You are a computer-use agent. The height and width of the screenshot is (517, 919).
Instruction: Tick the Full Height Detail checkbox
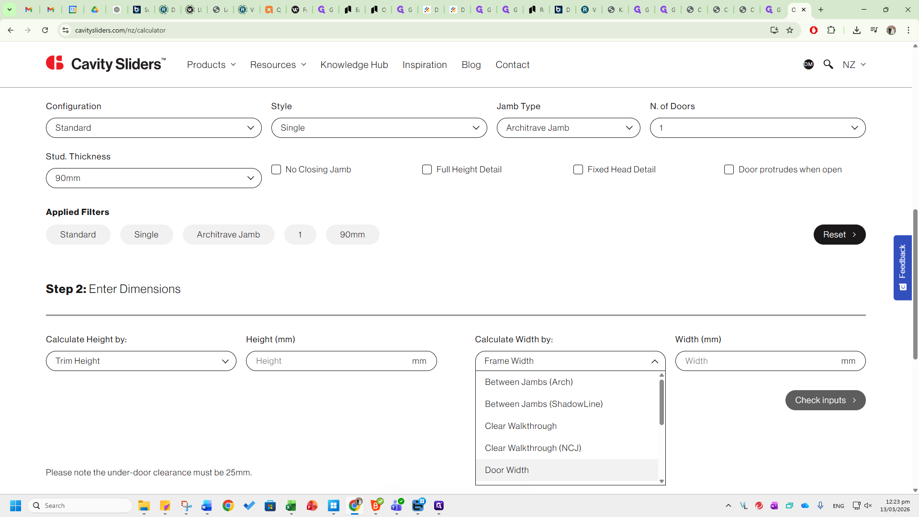point(427,169)
